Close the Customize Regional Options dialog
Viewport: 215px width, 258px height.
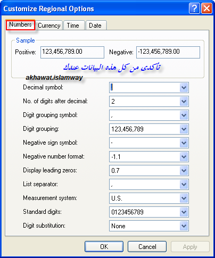tap(207, 8)
